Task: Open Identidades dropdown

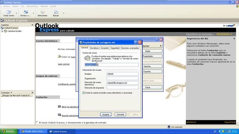Action: coord(224,34)
